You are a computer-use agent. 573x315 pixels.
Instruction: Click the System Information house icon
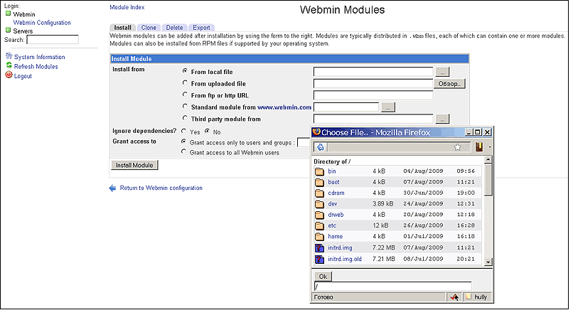coord(9,56)
